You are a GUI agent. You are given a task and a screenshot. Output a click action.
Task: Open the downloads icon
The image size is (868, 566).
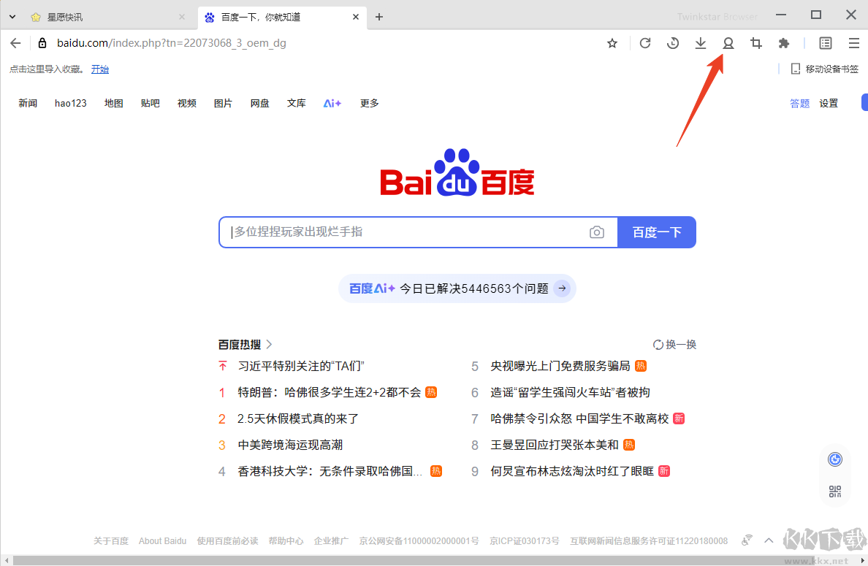(700, 43)
